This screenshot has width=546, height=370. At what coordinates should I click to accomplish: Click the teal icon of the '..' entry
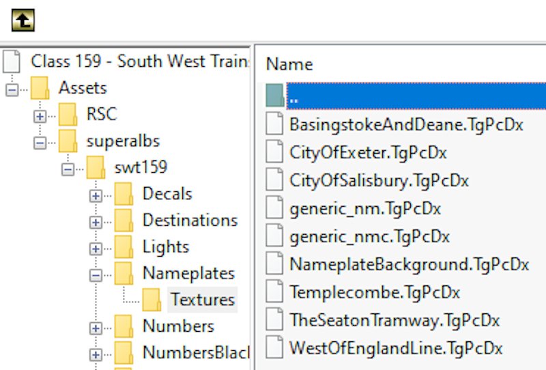(275, 95)
